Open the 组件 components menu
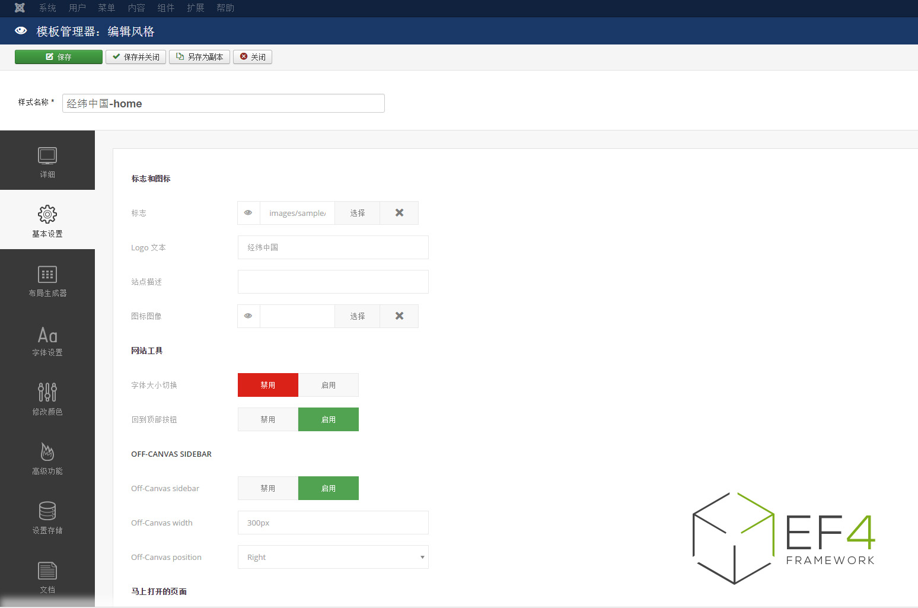 [x=166, y=8]
